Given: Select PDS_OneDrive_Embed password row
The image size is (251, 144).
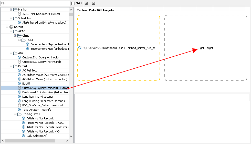Looking at the screenshot, I should 43,105.
